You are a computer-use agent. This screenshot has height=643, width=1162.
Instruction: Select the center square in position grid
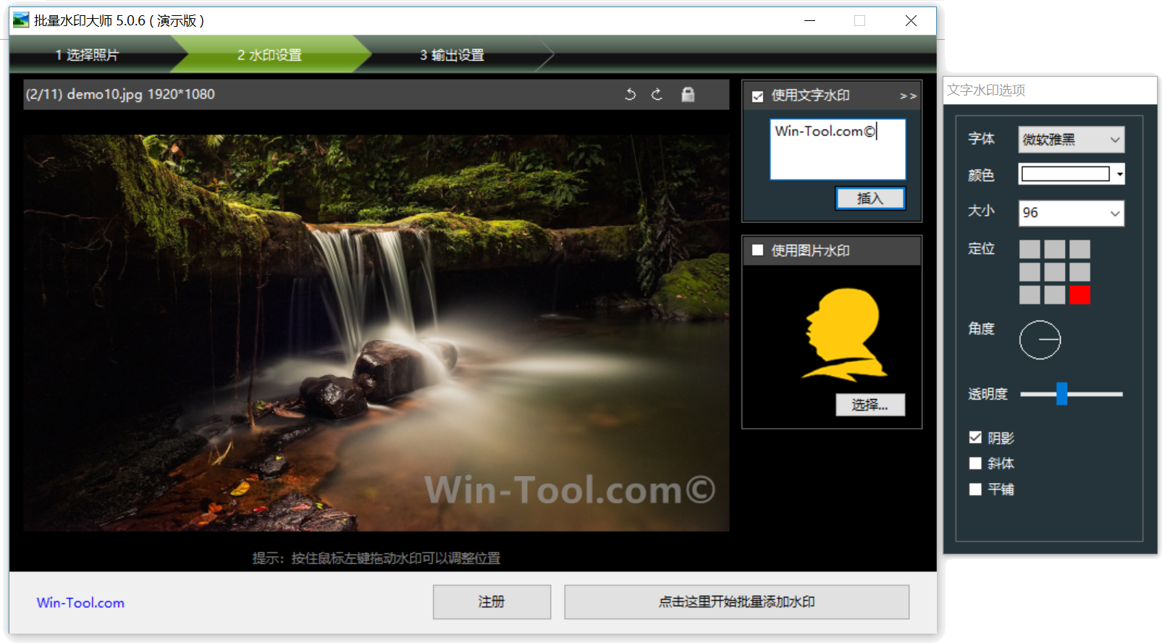tap(1054, 272)
